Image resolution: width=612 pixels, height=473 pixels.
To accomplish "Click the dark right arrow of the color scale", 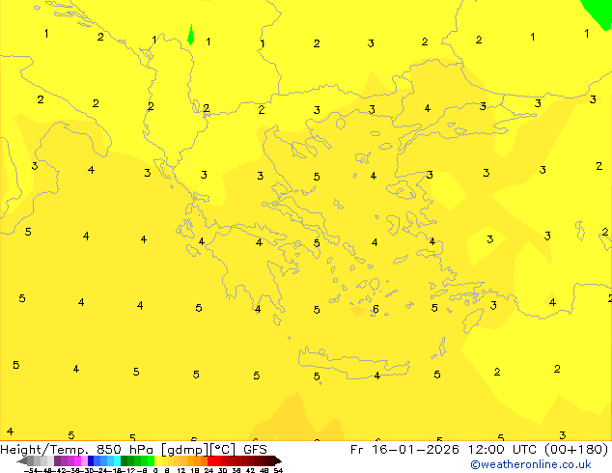I will [278, 461].
